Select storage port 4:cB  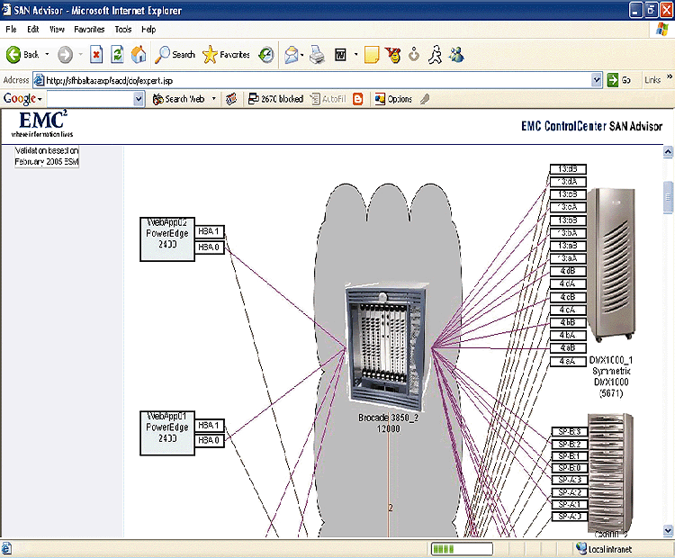click(568, 297)
